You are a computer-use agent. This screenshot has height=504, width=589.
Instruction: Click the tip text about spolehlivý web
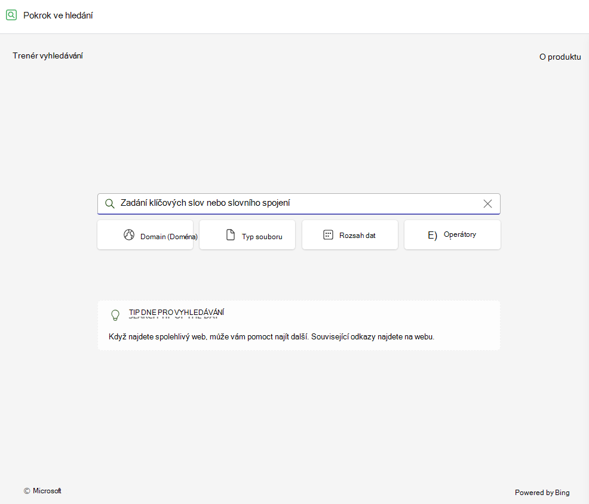[271, 337]
